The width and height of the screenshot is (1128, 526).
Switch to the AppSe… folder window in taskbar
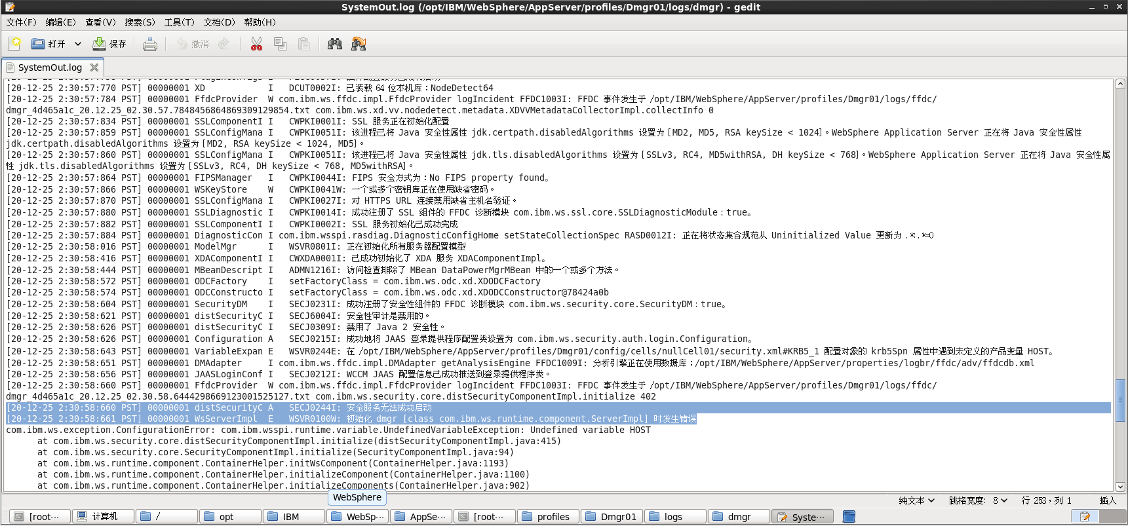(421, 517)
